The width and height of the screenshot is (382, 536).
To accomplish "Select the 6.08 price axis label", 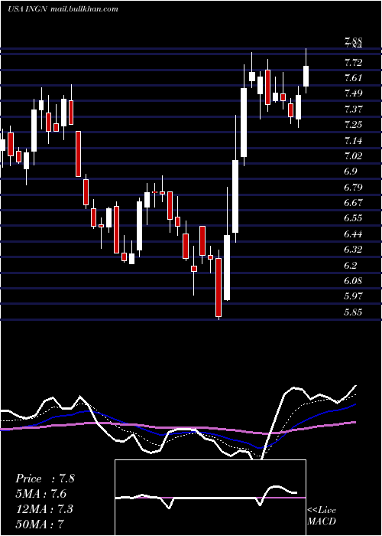I will pyautogui.click(x=353, y=281).
